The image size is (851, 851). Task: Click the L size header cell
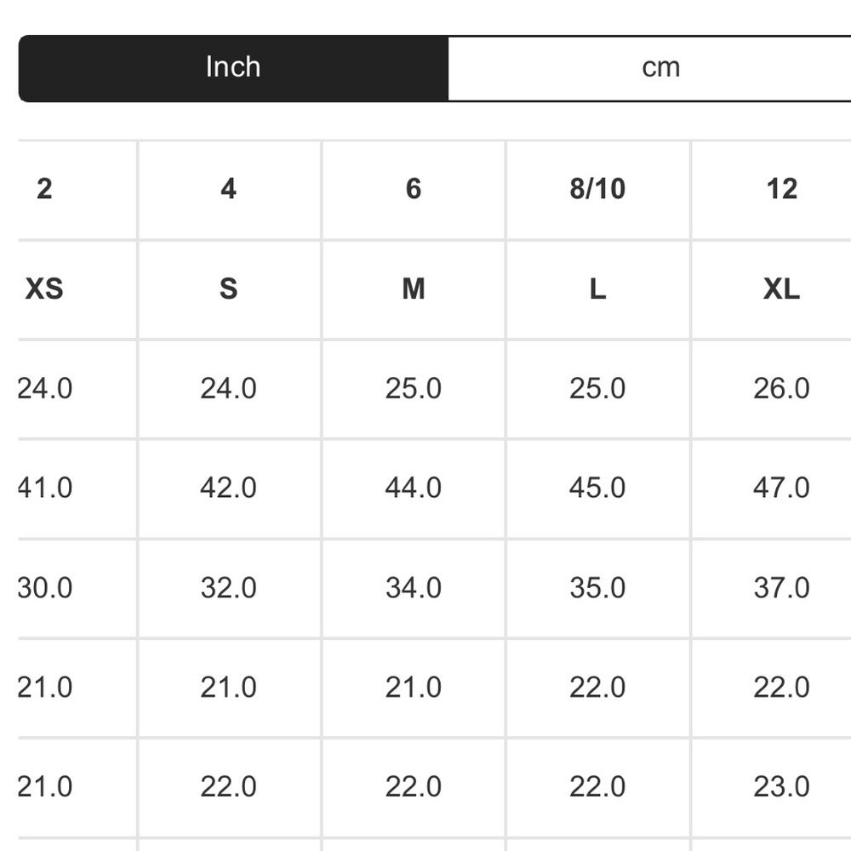point(597,289)
